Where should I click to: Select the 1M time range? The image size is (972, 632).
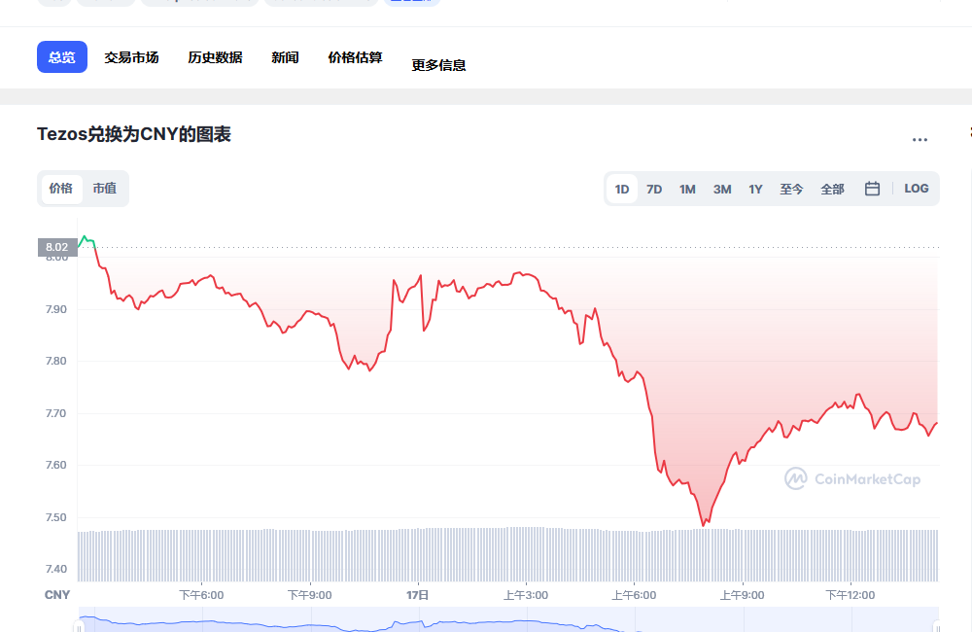point(687,190)
